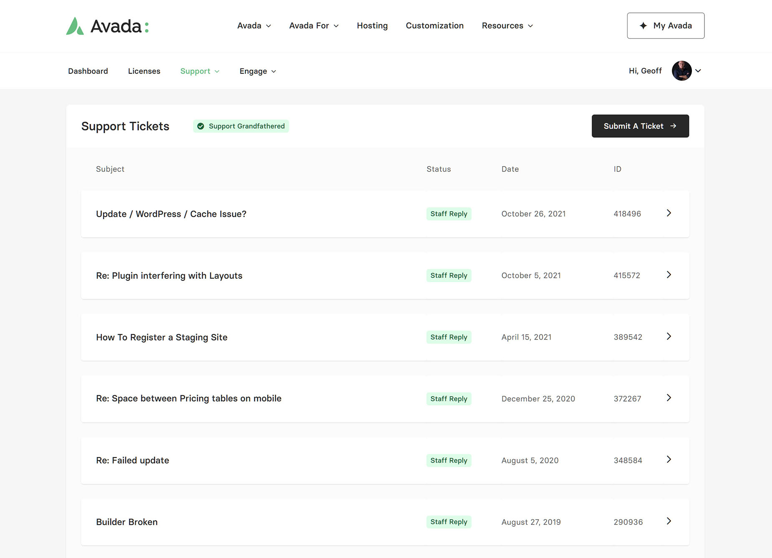The image size is (772, 558).
Task: Click the arrow for ticket 415572
Action: [x=669, y=275]
